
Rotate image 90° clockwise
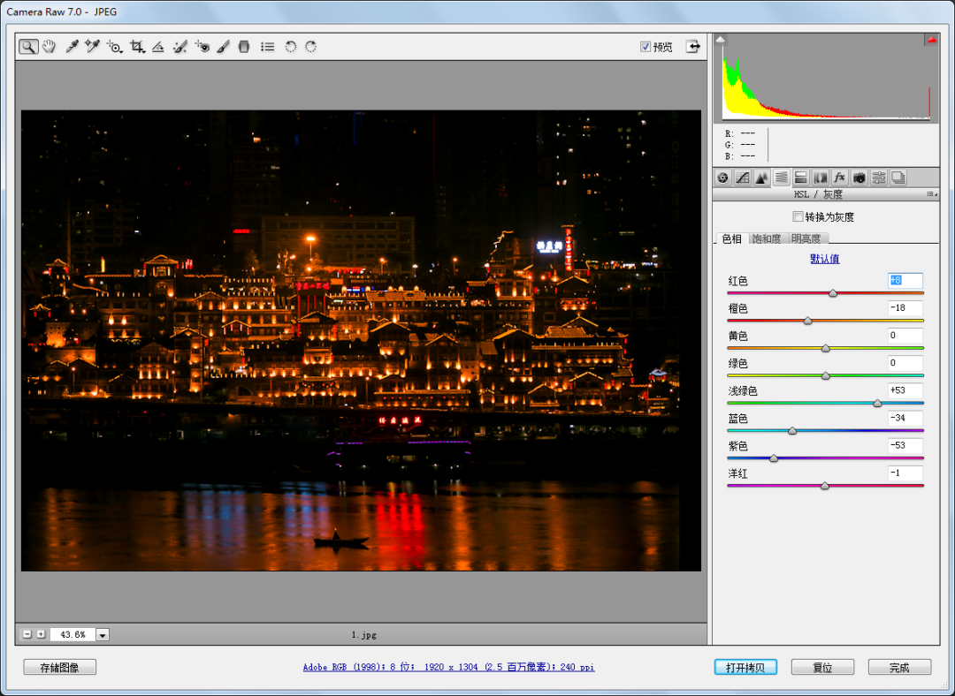click(x=310, y=47)
